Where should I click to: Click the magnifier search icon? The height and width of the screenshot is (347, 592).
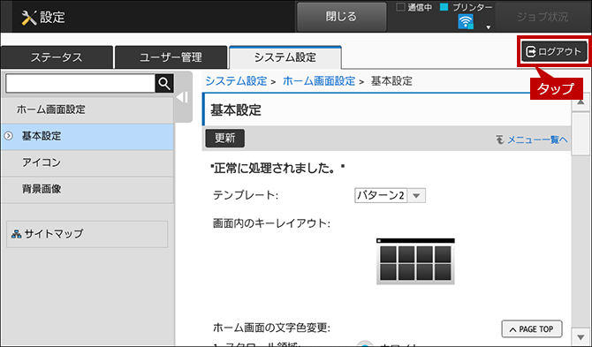164,83
